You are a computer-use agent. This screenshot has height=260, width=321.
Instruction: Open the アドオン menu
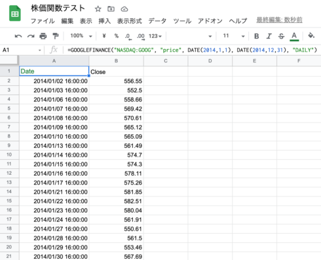coord(210,21)
